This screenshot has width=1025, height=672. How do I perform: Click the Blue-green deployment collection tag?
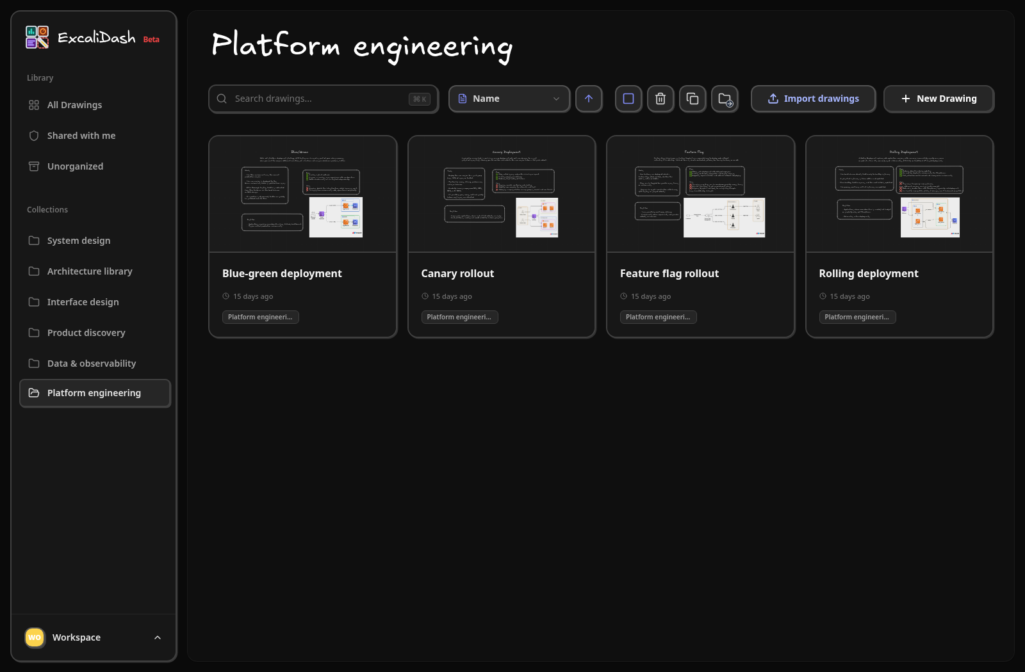pyautogui.click(x=260, y=317)
